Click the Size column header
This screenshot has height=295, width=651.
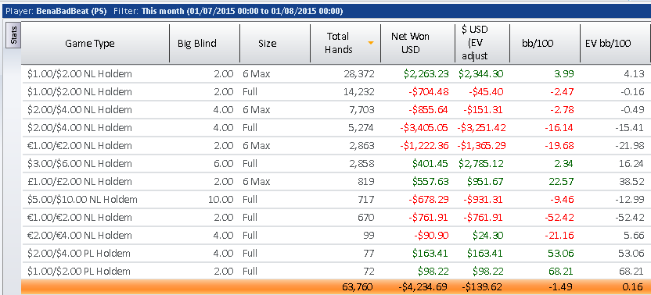pyautogui.click(x=275, y=43)
